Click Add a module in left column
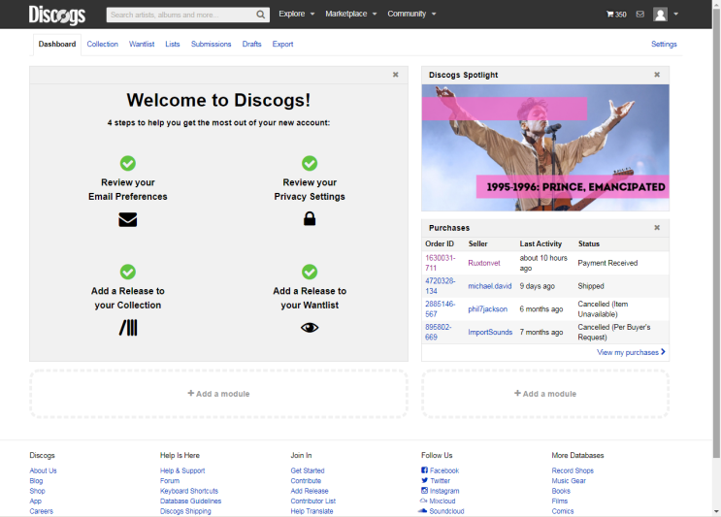 (218, 394)
